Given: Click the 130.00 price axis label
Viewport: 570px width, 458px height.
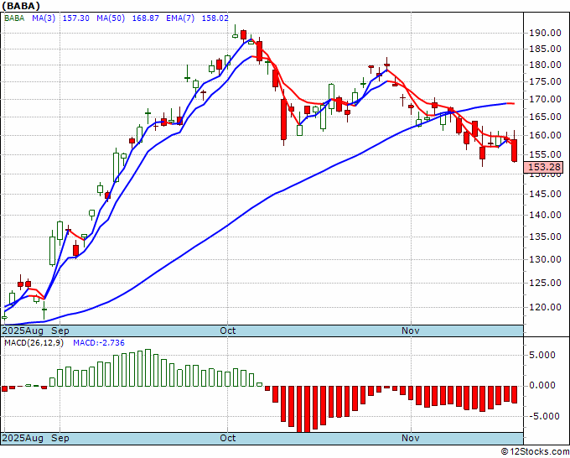Looking at the screenshot, I should click(546, 259).
